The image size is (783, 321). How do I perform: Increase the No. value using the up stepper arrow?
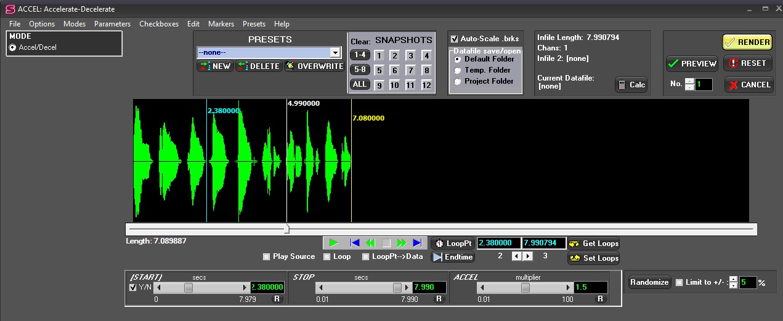pos(689,81)
